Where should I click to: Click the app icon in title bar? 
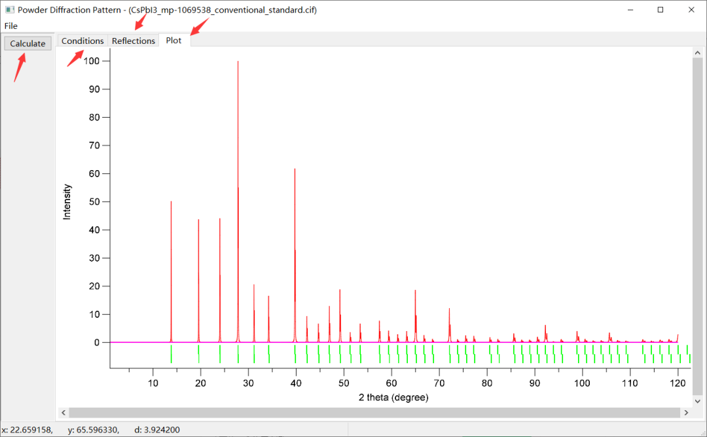tap(9, 9)
